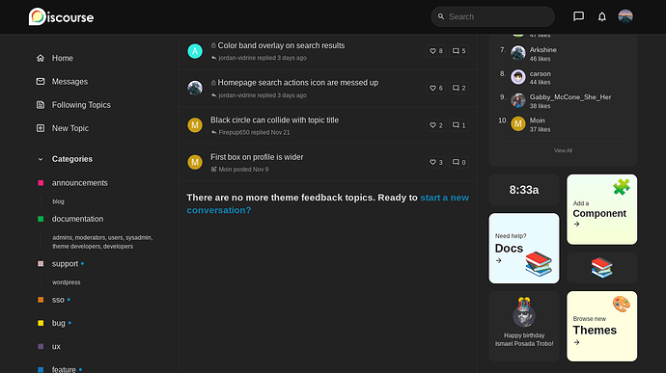Open Arkshine in top likes list
Image resolution: width=666 pixels, height=373 pixels.
[x=542, y=50]
